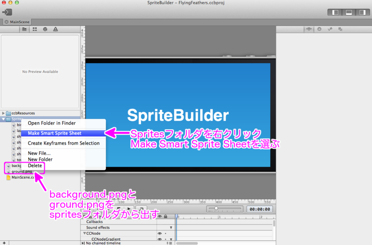
Task: Open the Item Properties inspector tab icon
Action: [309, 29]
